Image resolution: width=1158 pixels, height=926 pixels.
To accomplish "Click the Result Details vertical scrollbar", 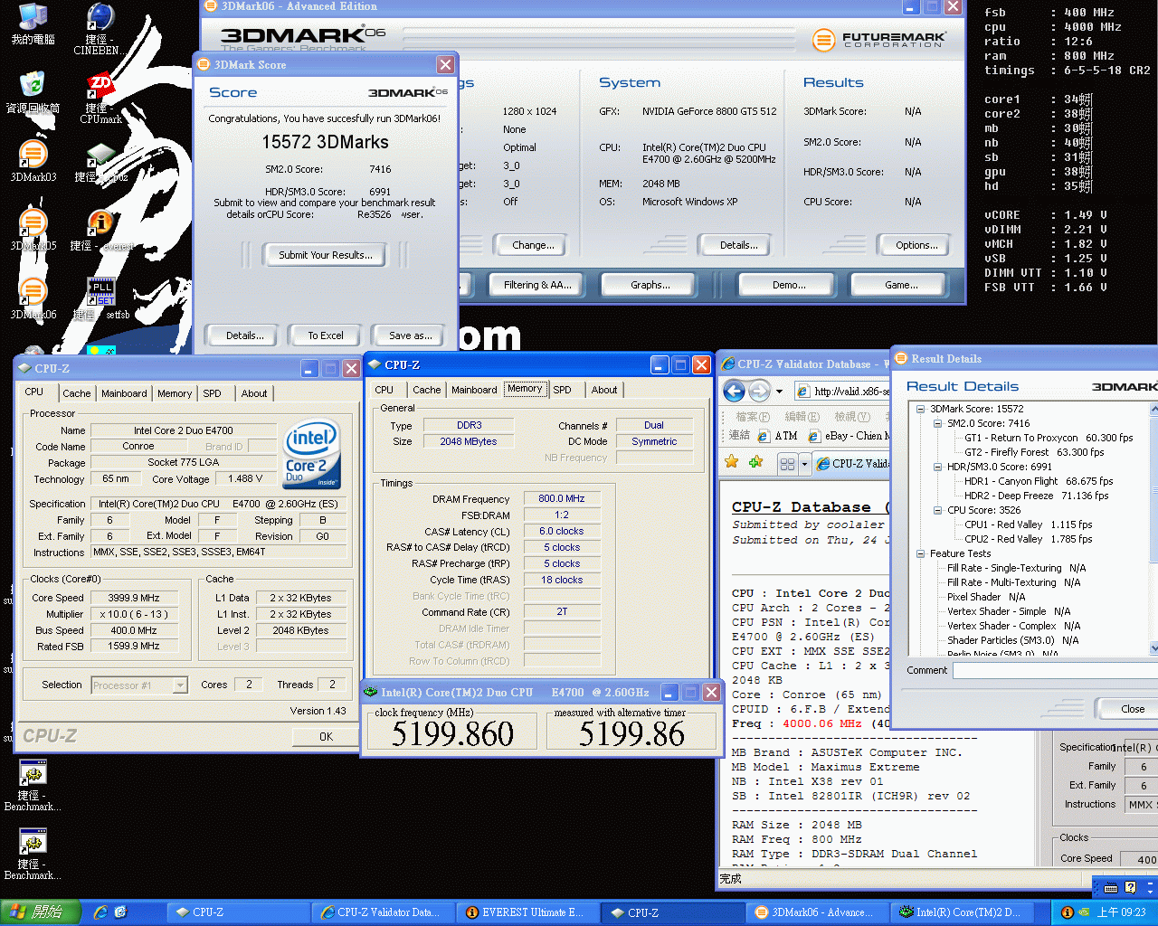I will coord(1153,529).
